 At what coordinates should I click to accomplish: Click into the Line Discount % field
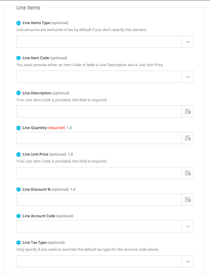pyautogui.click(x=99, y=200)
